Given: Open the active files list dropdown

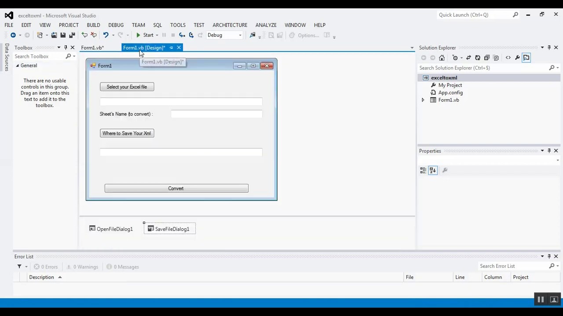Looking at the screenshot, I should click(x=412, y=47).
